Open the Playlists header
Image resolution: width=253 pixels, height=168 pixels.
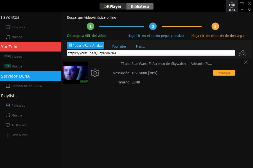point(9,96)
